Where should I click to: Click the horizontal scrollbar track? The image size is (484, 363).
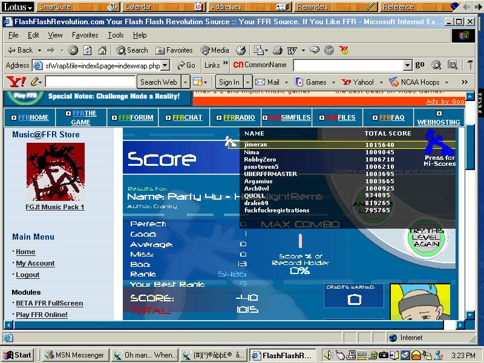click(x=229, y=325)
